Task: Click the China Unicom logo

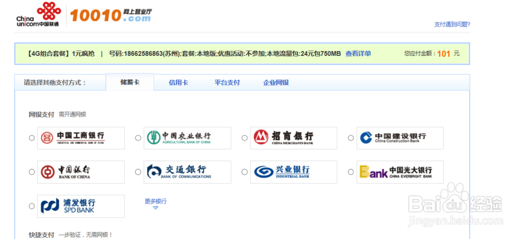Action: tap(38, 14)
